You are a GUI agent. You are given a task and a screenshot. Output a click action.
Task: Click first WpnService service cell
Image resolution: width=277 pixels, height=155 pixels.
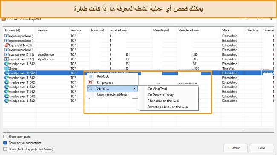[46, 55]
